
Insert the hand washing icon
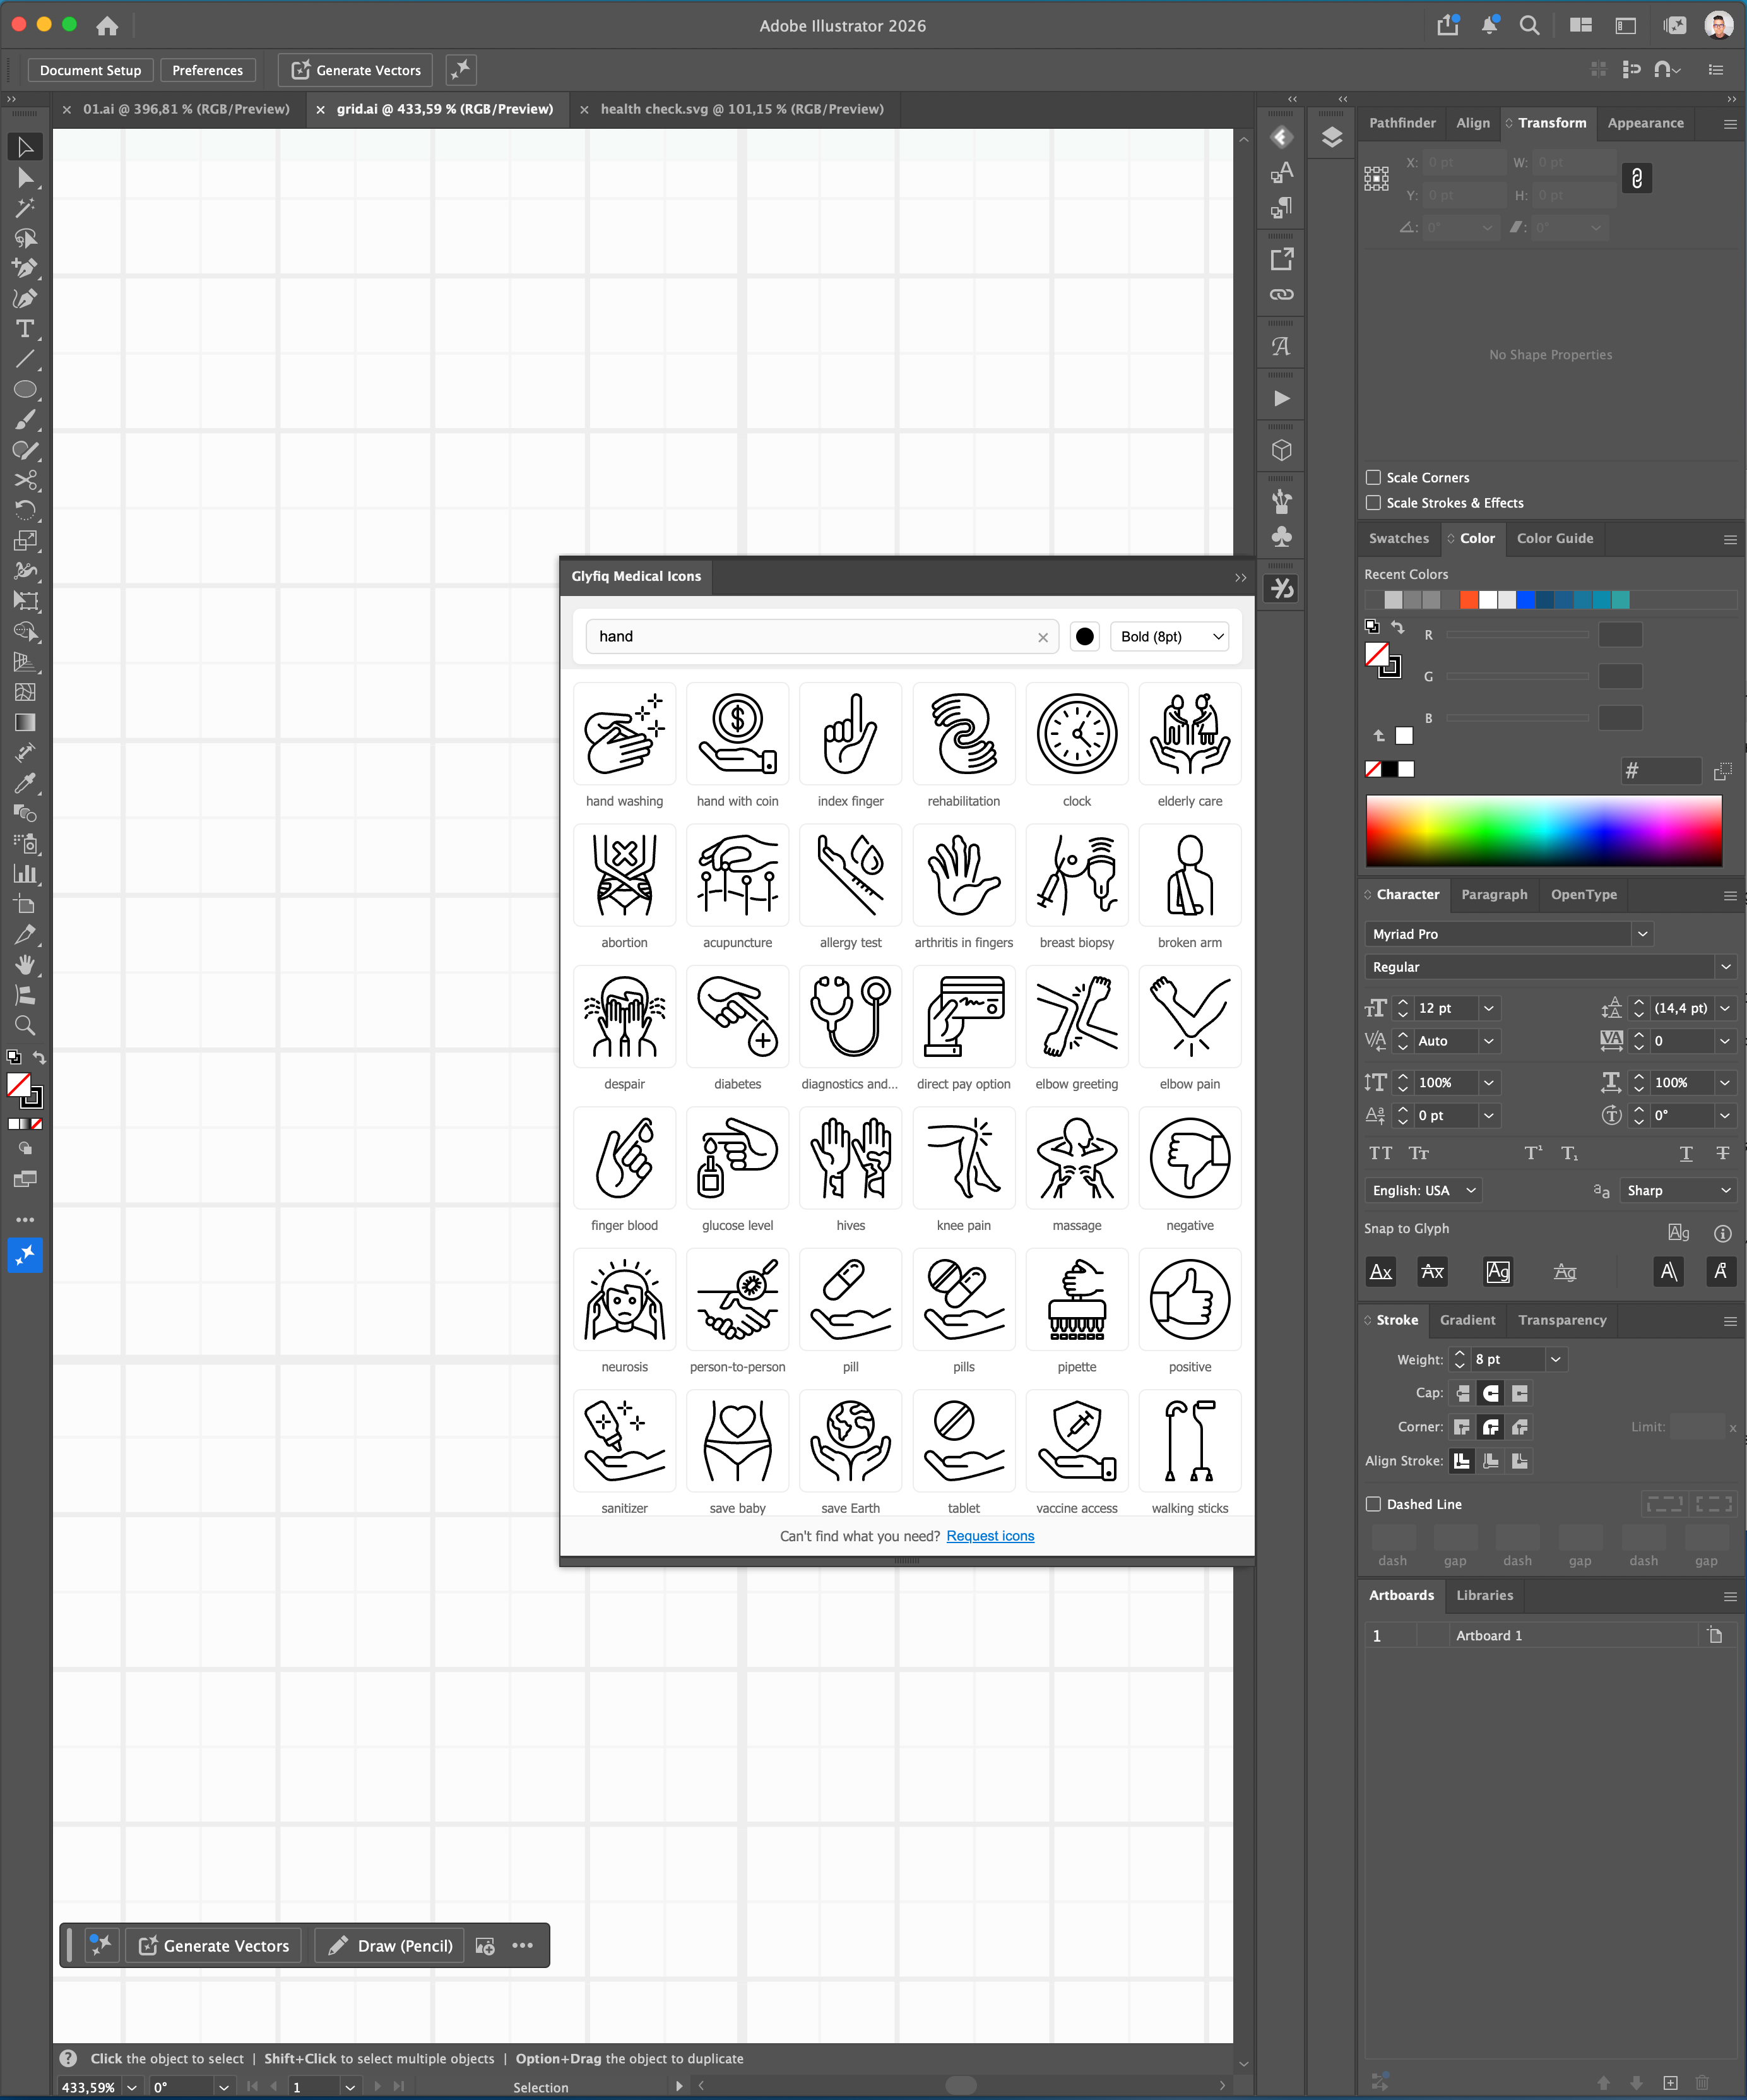(625, 735)
